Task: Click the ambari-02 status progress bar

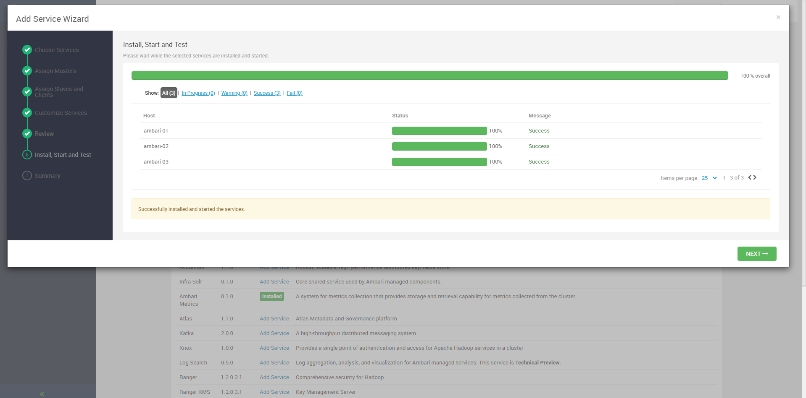Action: click(x=440, y=146)
